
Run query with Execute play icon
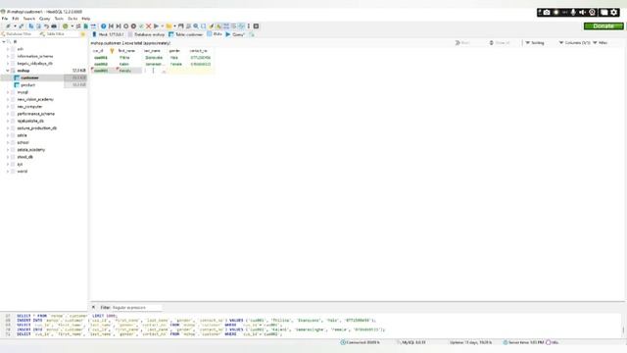point(157,26)
